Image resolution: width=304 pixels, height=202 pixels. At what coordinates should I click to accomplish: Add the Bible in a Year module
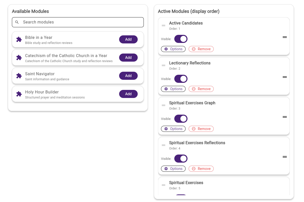coord(128,39)
